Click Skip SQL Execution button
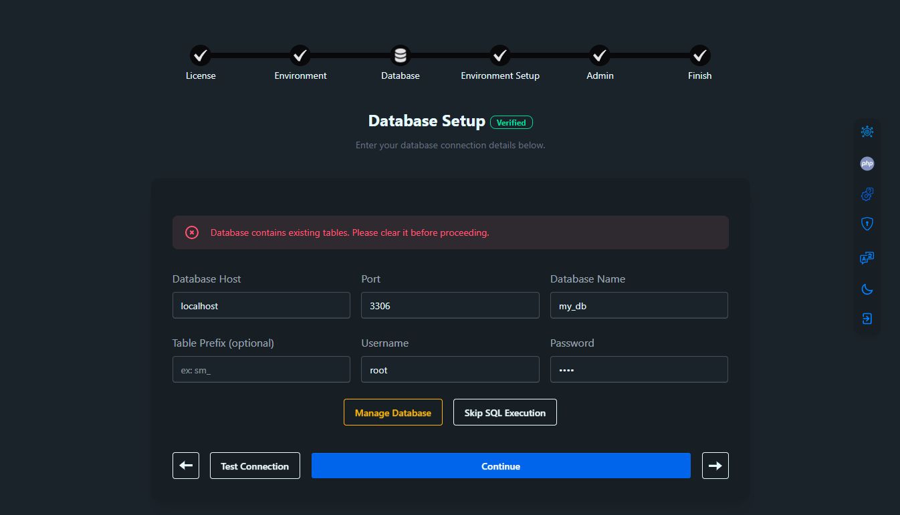The image size is (900, 515). click(505, 412)
